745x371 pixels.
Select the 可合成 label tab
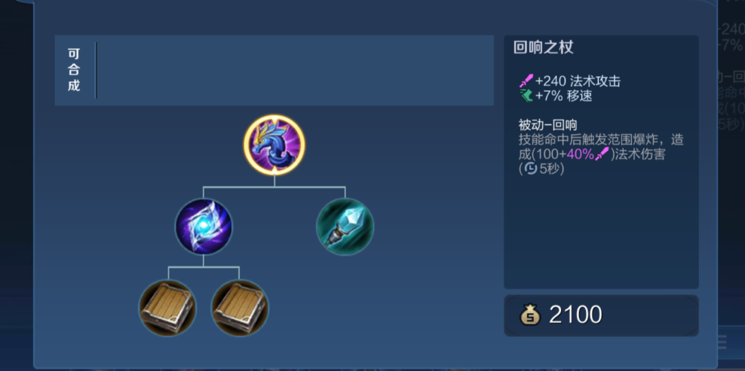tap(74, 70)
